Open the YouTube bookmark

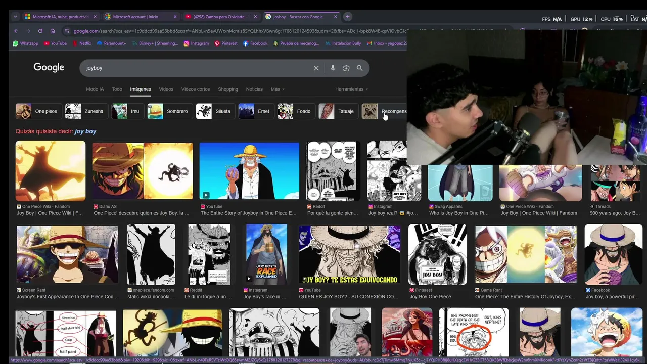coord(55,43)
